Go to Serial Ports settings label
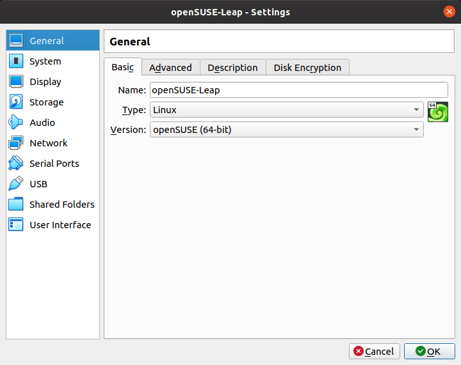461x365 pixels. click(54, 164)
